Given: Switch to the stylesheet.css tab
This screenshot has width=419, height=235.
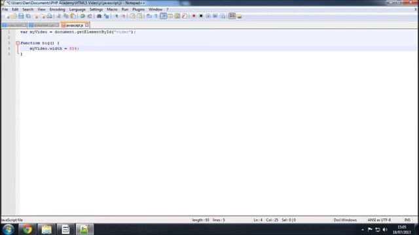Looking at the screenshot, I should coord(43,25).
